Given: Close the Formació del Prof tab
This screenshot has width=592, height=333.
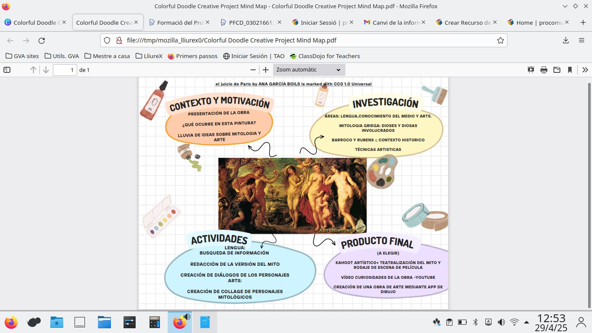Looking at the screenshot, I should [x=208, y=22].
